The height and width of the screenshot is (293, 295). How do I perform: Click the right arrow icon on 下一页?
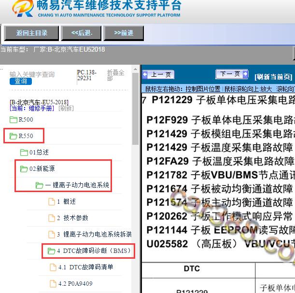tap(245, 74)
